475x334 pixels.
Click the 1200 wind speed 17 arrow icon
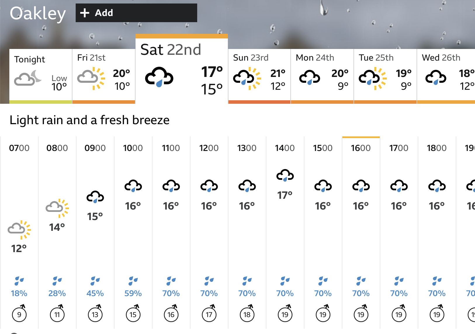tap(209, 313)
